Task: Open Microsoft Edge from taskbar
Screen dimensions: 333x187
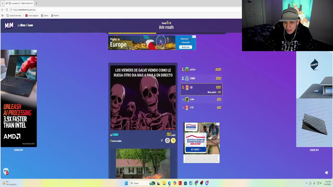Action: [x=169, y=183]
